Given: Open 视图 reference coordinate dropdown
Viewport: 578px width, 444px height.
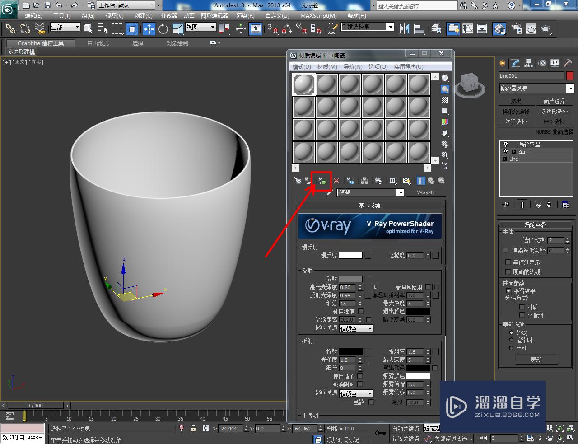Looking at the screenshot, I should (200, 27).
